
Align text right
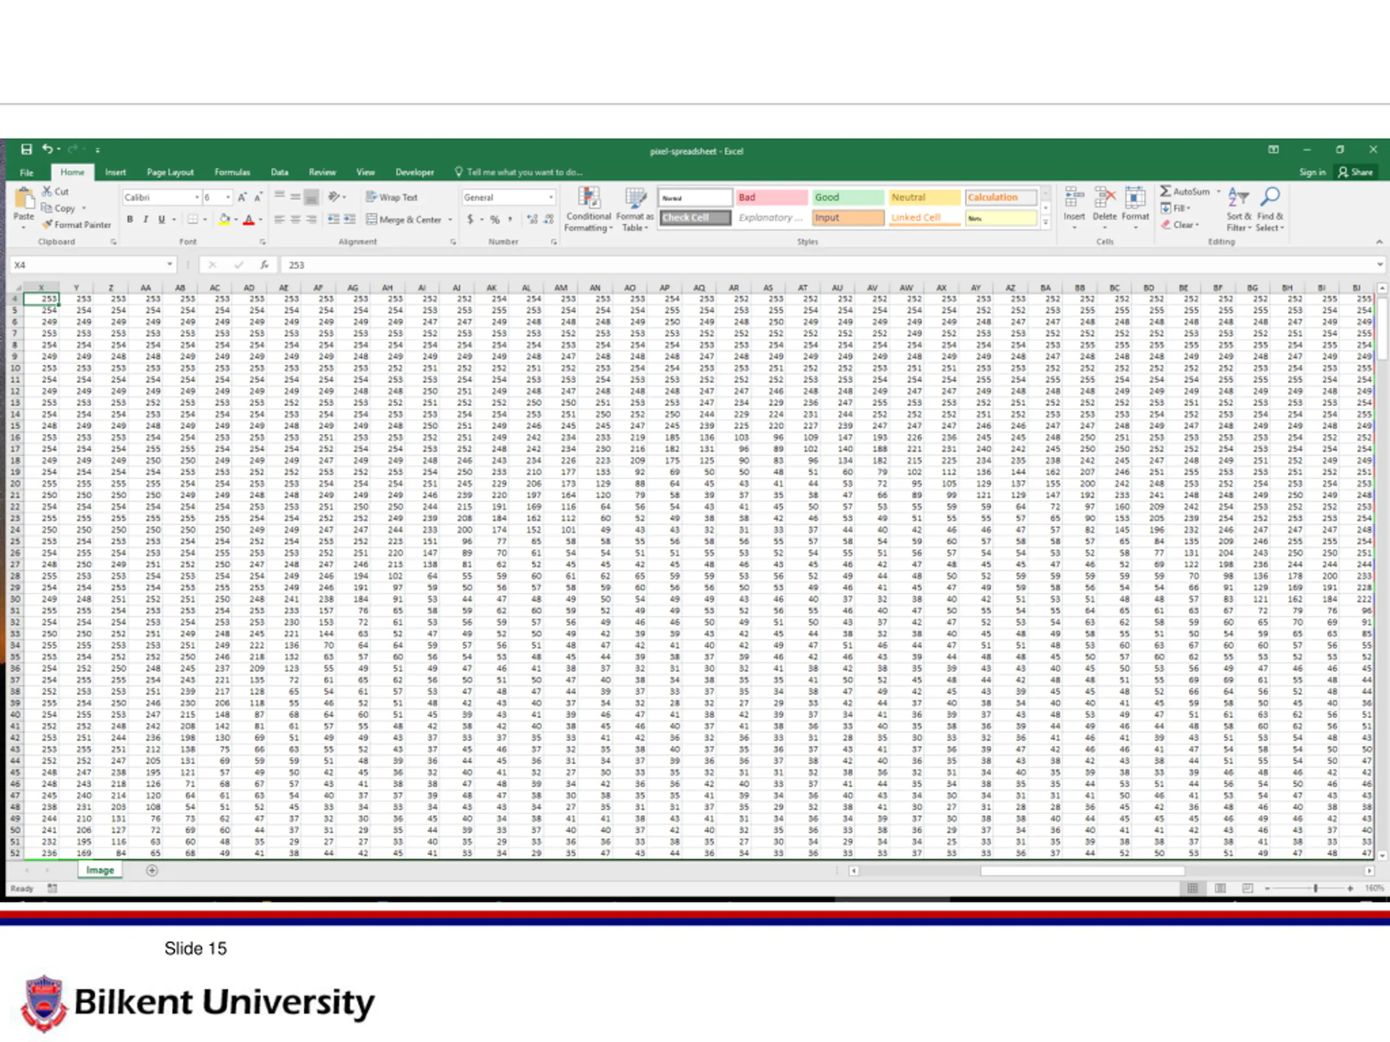click(311, 219)
